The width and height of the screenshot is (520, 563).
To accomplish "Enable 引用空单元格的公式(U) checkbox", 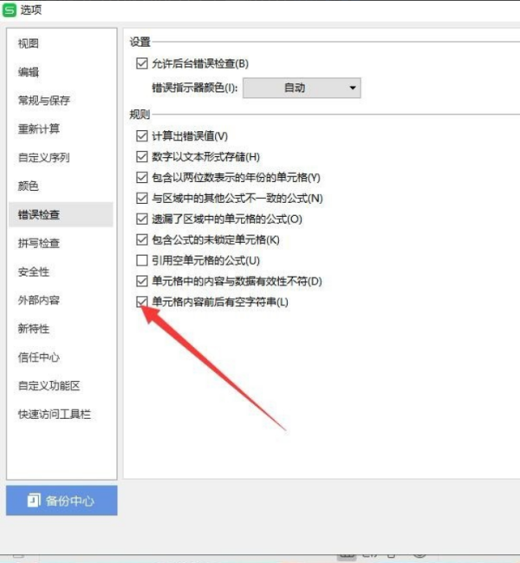I will [x=142, y=260].
